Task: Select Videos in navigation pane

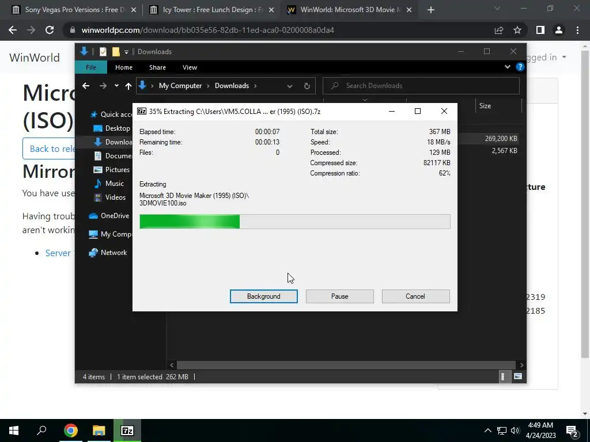Action: (110, 197)
